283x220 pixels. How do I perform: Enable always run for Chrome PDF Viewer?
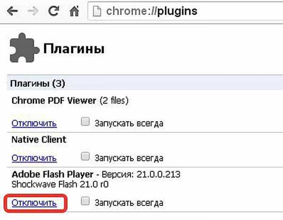[85, 122]
